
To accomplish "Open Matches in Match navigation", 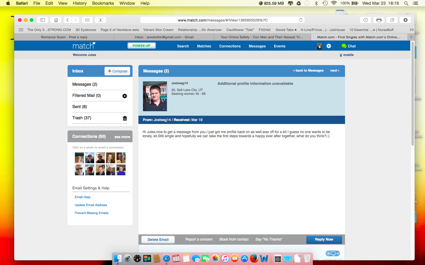I will coord(204,46).
